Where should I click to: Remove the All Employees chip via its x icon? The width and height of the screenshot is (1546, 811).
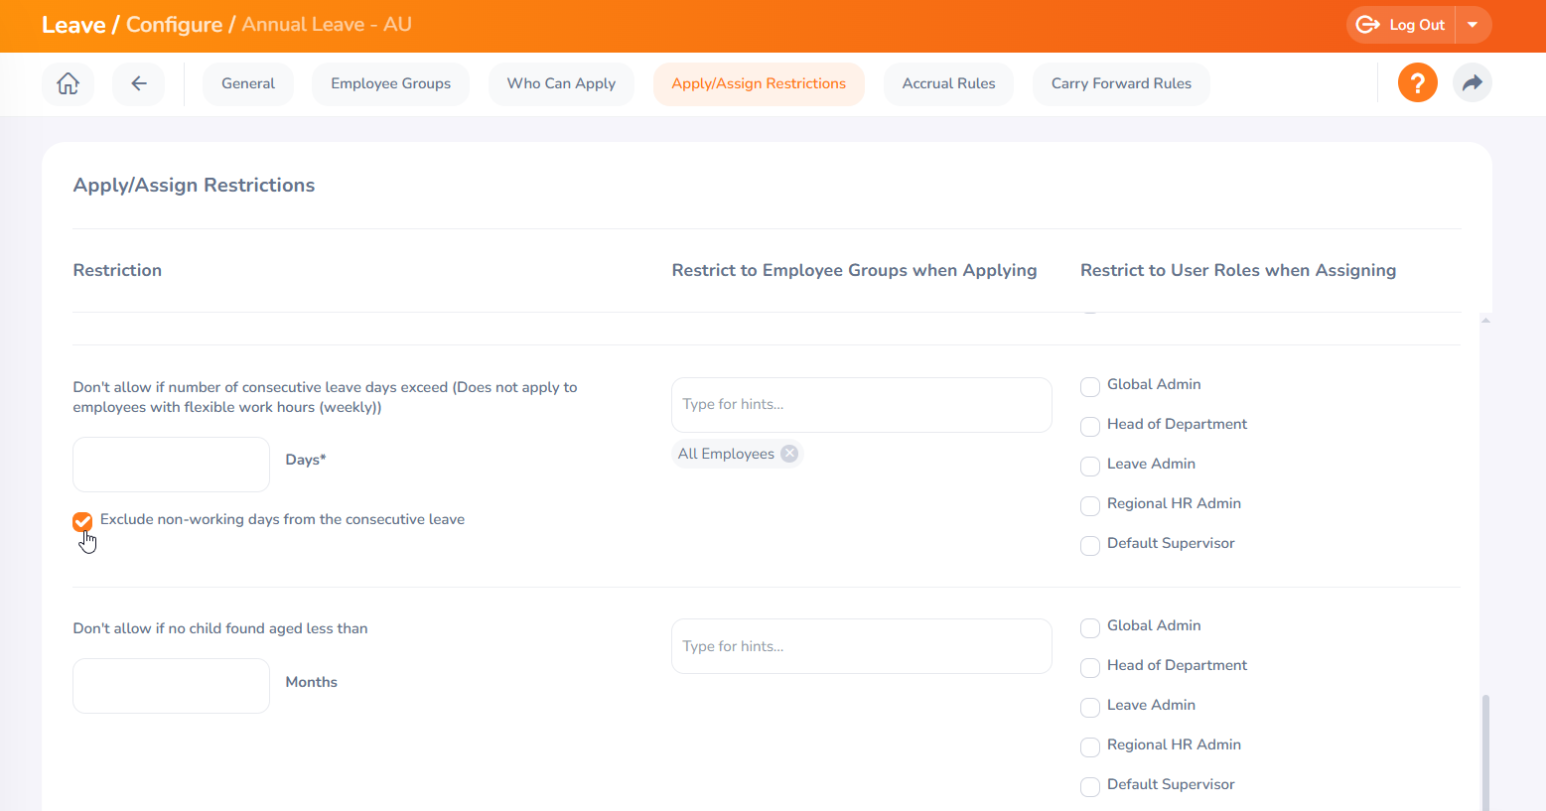click(x=789, y=453)
